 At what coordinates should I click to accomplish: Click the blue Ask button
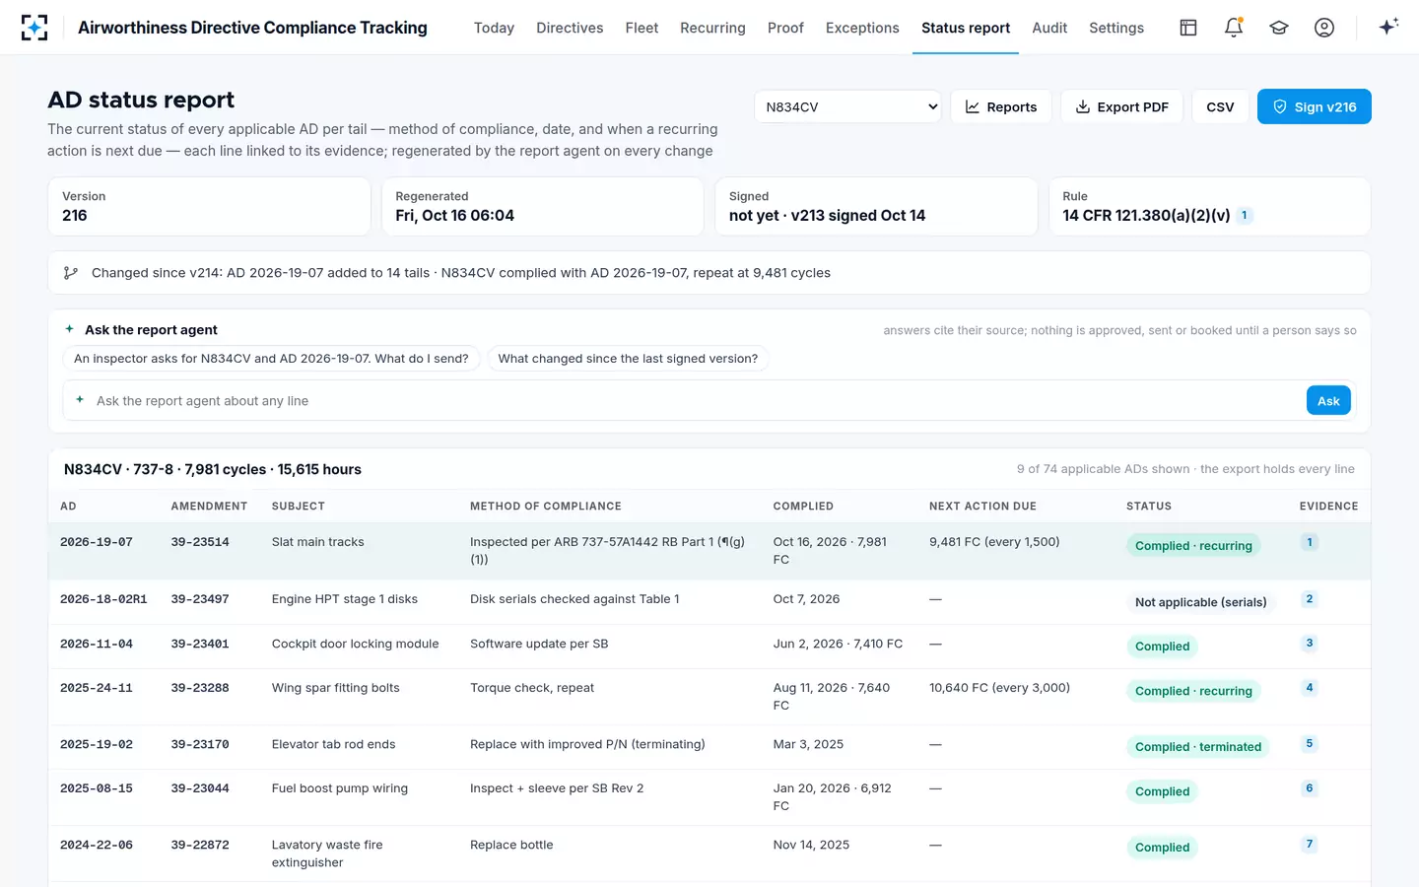1328,400
